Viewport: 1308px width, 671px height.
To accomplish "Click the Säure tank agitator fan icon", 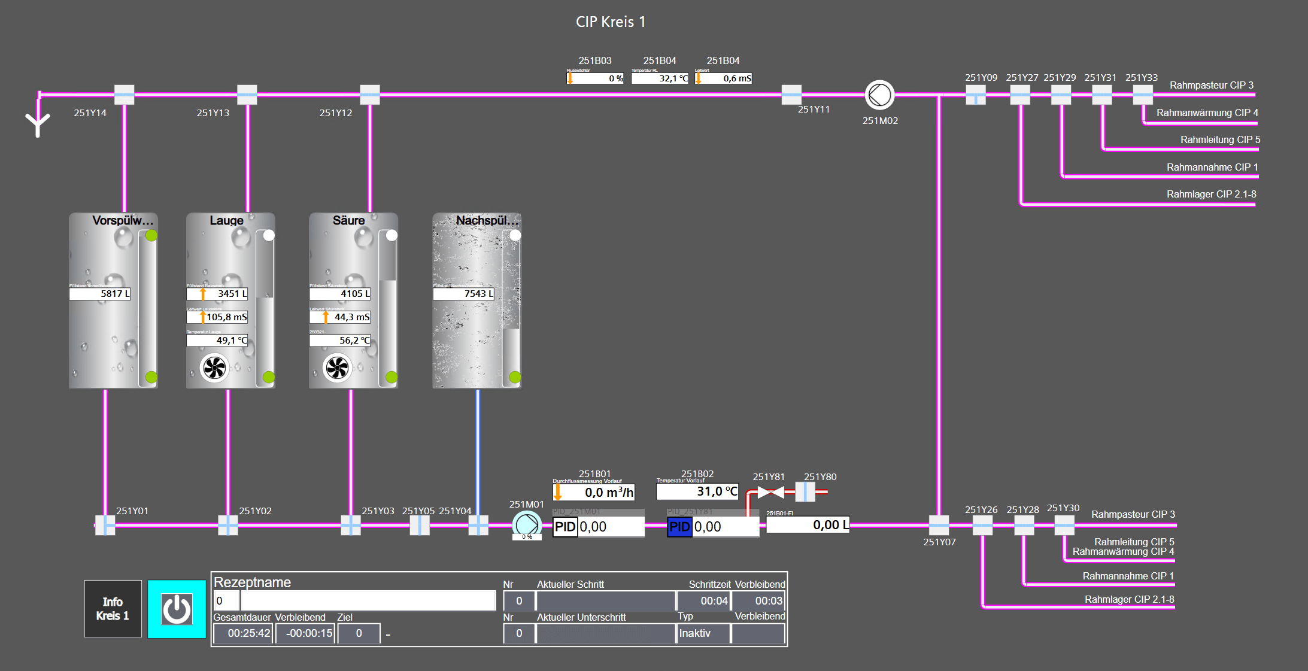I will [338, 368].
